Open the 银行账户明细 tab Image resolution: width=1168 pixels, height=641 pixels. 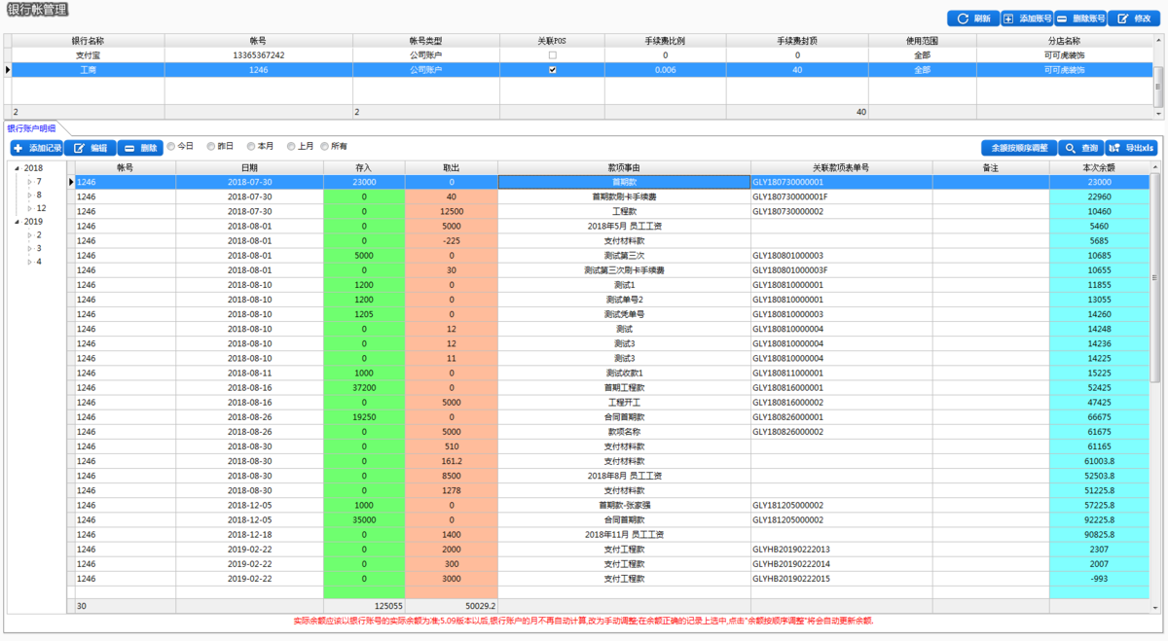31,128
